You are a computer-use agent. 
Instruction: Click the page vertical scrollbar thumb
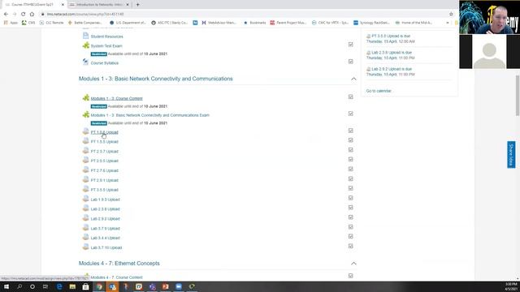pos(518,96)
